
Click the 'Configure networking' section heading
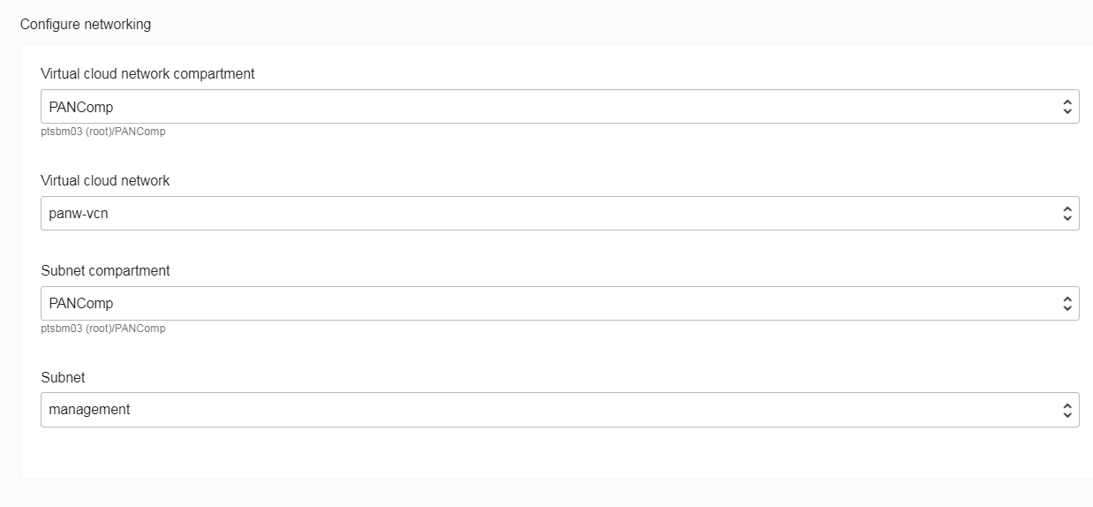[x=86, y=25]
